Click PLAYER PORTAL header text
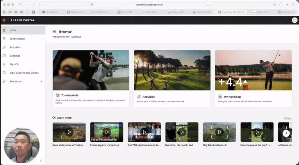The height and width of the screenshot is (165, 299). point(23,20)
